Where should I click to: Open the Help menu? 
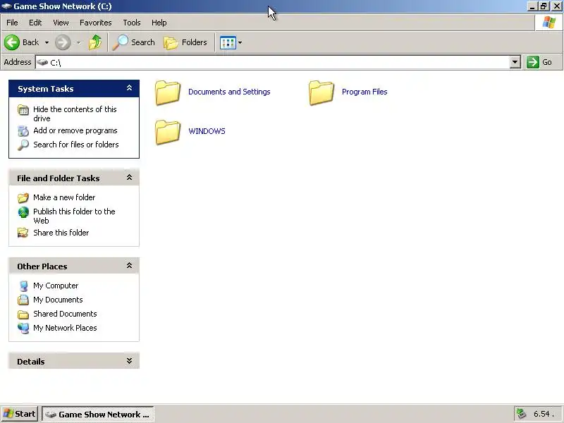[159, 23]
